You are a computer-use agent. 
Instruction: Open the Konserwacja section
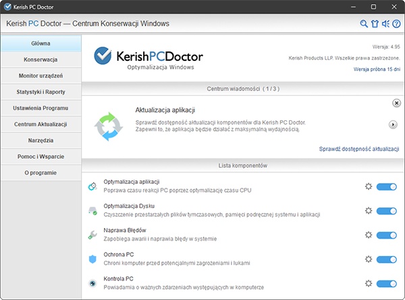click(40, 59)
